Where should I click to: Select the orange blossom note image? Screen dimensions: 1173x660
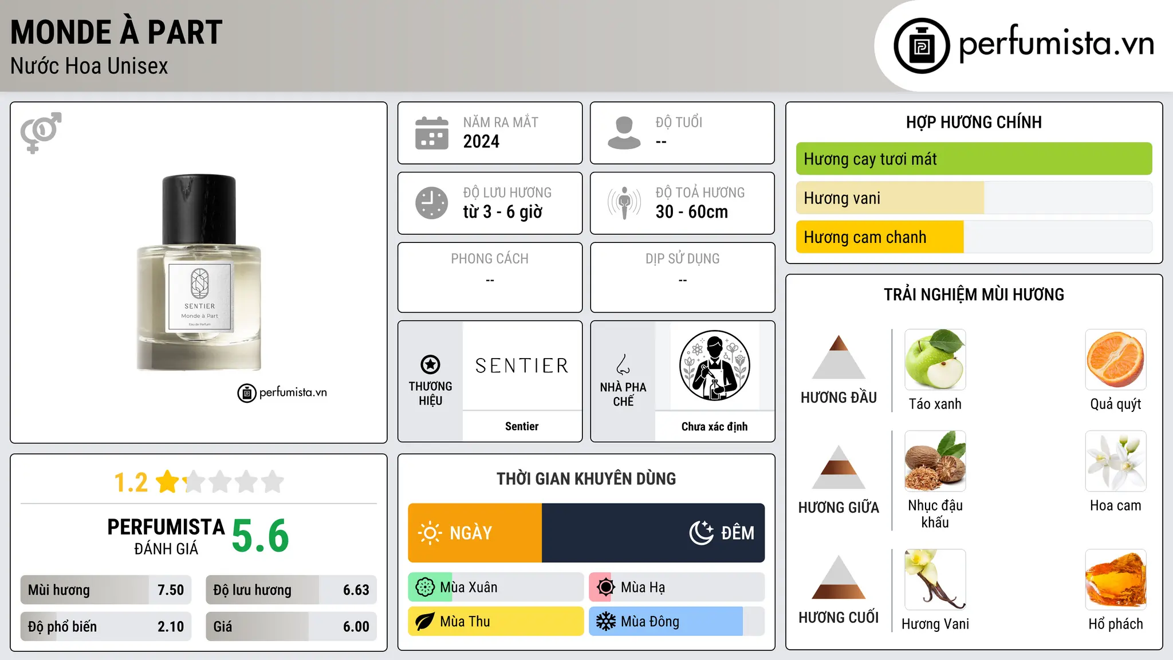click(x=1116, y=461)
